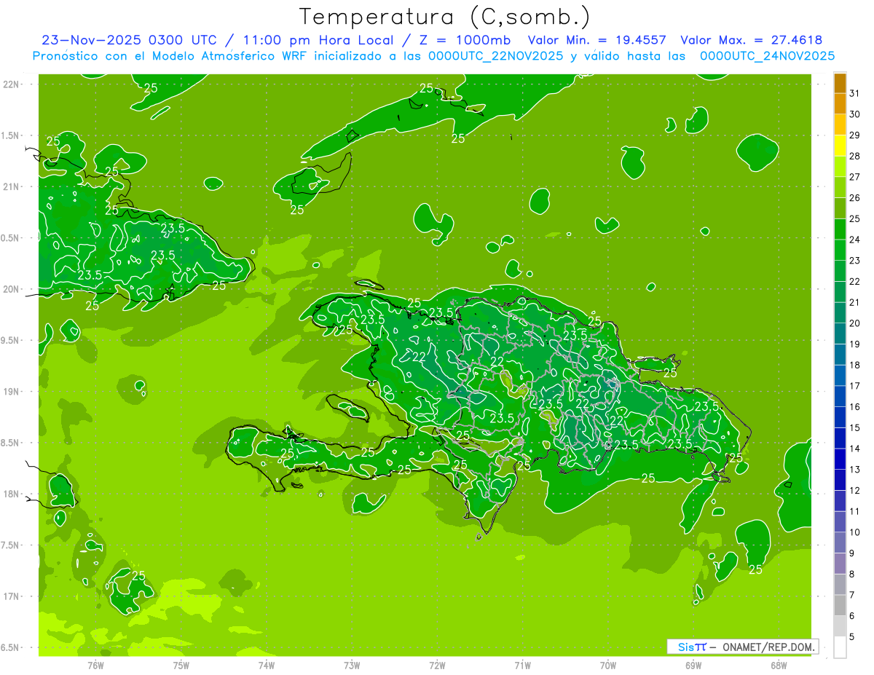The height and width of the screenshot is (675, 874).
Task: Click the "68W" longitude axis label
Action: tap(779, 666)
